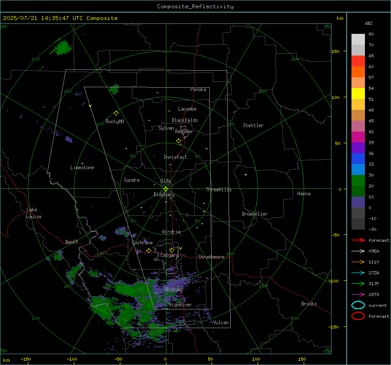
Task: Click the cyan 27ZW arrow icon
Action: click(358, 273)
